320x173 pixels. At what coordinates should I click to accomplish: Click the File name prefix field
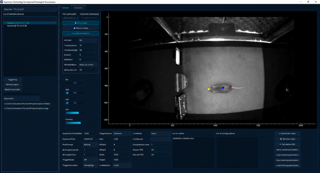coord(70,18)
